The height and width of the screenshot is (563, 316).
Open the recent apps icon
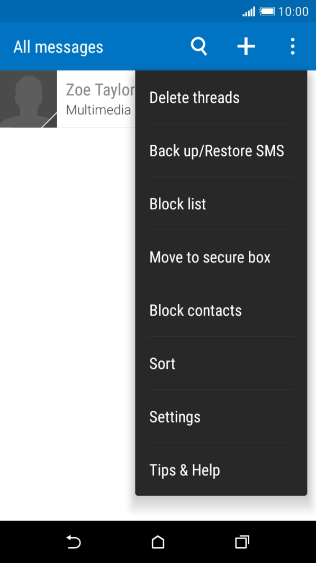241,542
